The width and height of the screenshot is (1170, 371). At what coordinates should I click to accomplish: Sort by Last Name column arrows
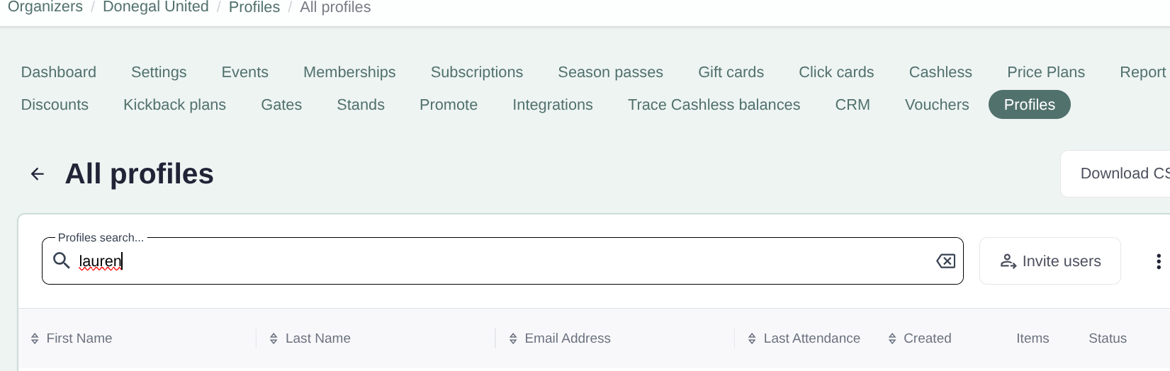[274, 338]
